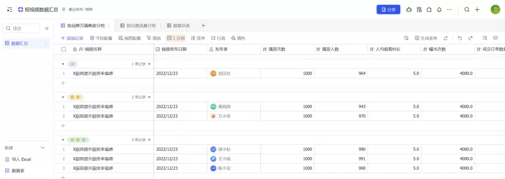
Task: Open the plugin puzzle icon in the header
Action: point(429,10)
